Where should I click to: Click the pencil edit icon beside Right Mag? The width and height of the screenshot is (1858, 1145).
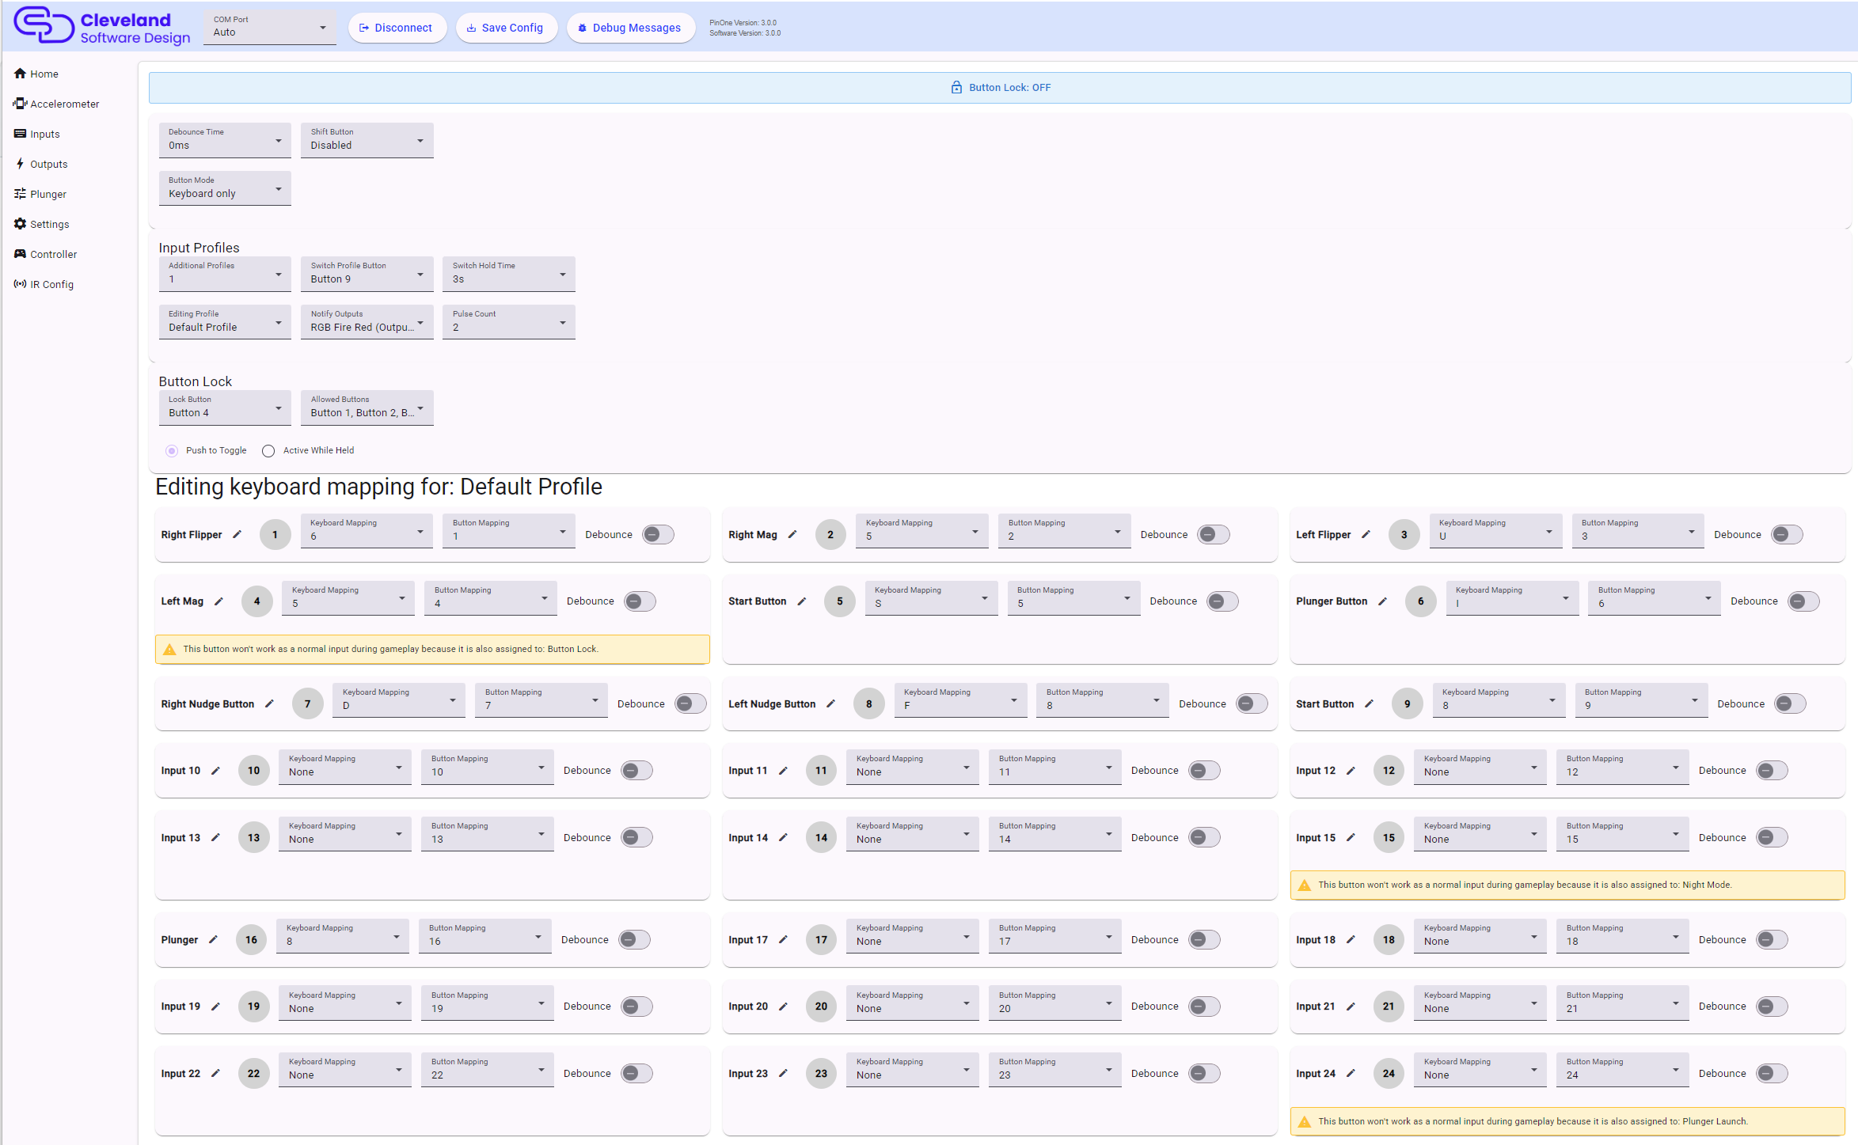(792, 535)
